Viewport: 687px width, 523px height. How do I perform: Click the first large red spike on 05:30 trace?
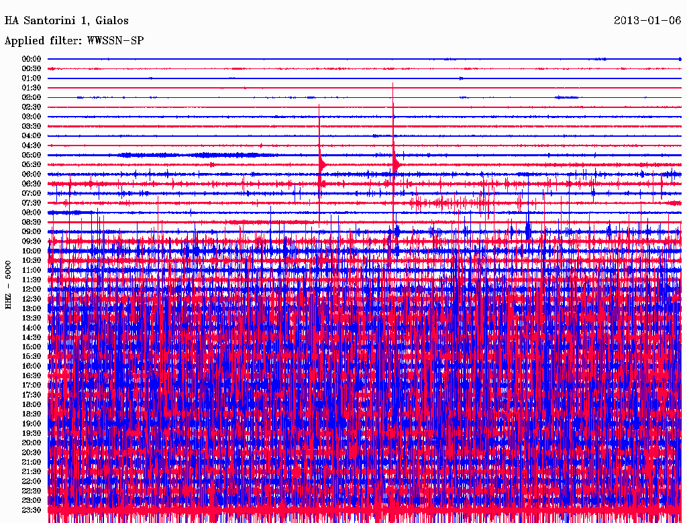pyautogui.click(x=321, y=163)
